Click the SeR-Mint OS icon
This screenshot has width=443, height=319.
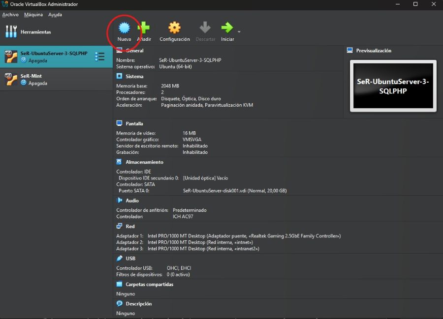tap(11, 79)
